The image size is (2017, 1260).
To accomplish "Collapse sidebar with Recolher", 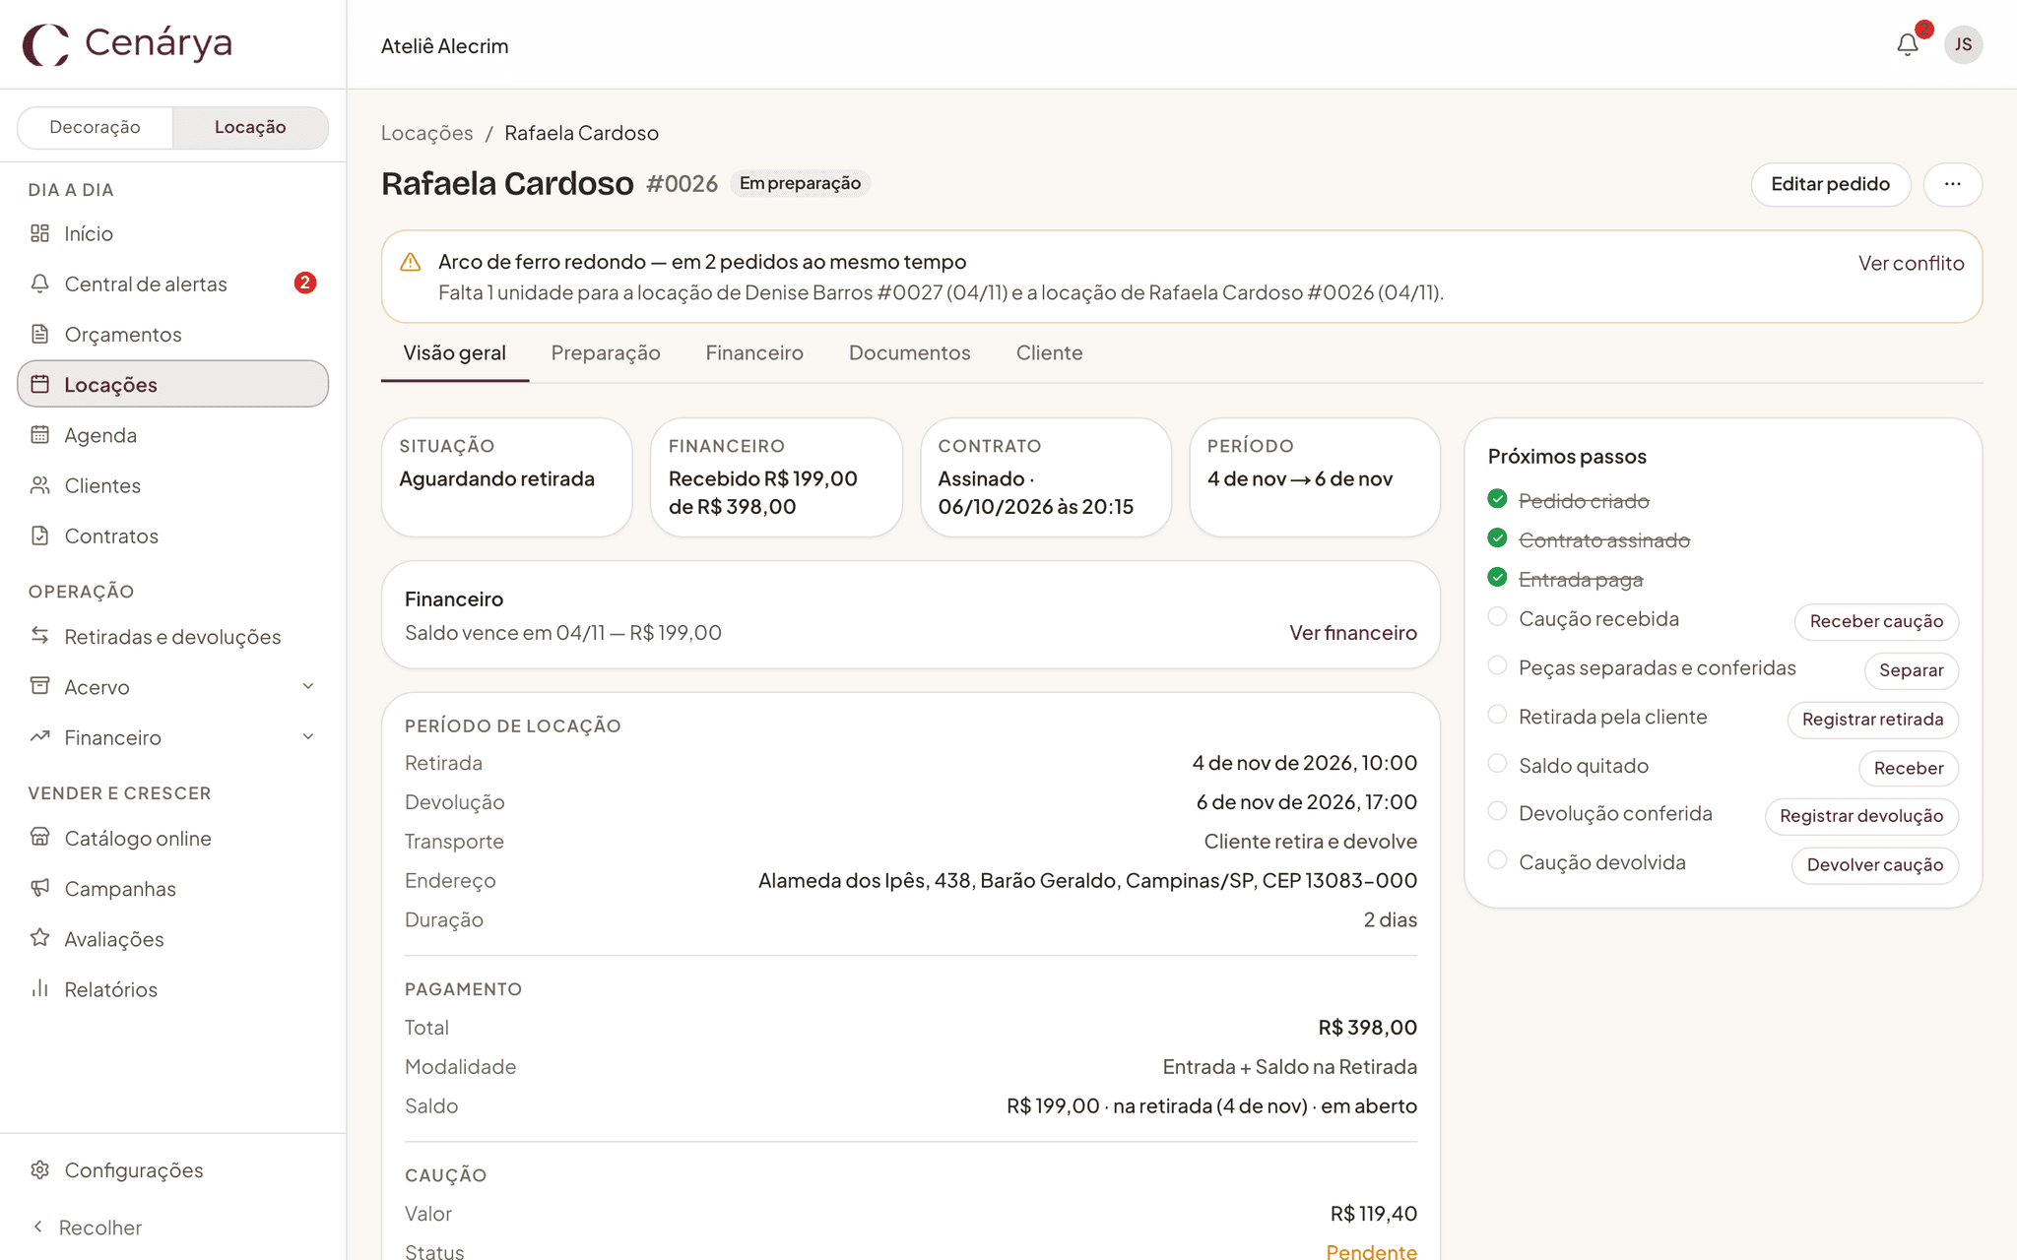I will click(x=87, y=1228).
